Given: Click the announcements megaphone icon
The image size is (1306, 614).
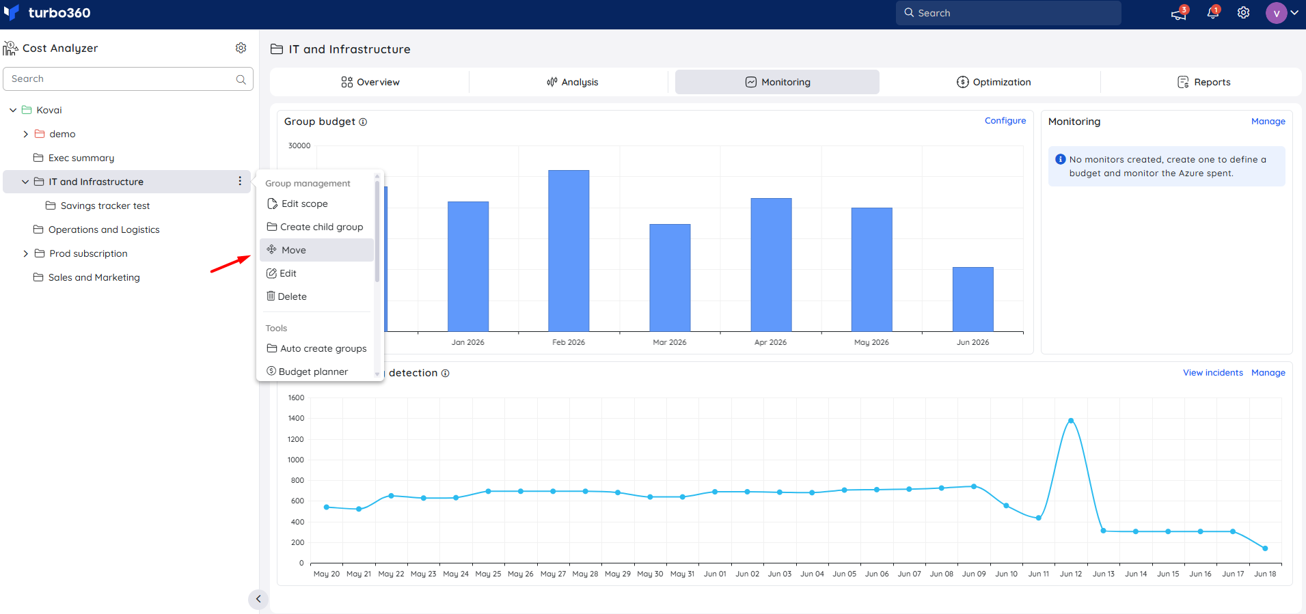Looking at the screenshot, I should (1179, 13).
